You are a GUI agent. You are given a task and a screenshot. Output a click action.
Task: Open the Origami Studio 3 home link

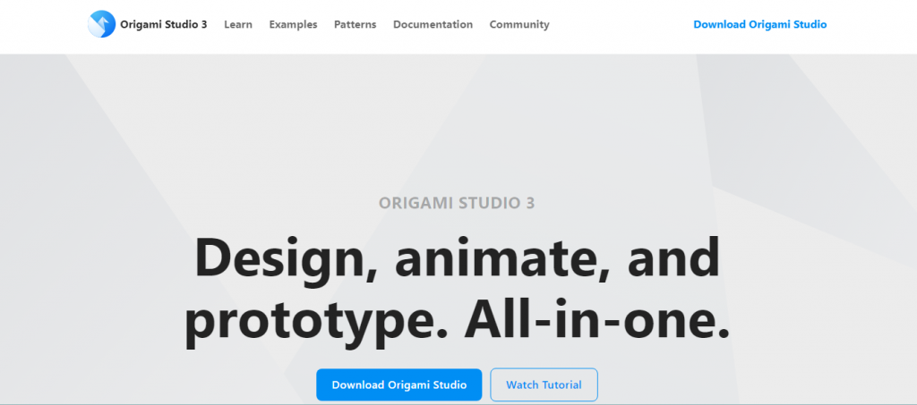tap(164, 24)
